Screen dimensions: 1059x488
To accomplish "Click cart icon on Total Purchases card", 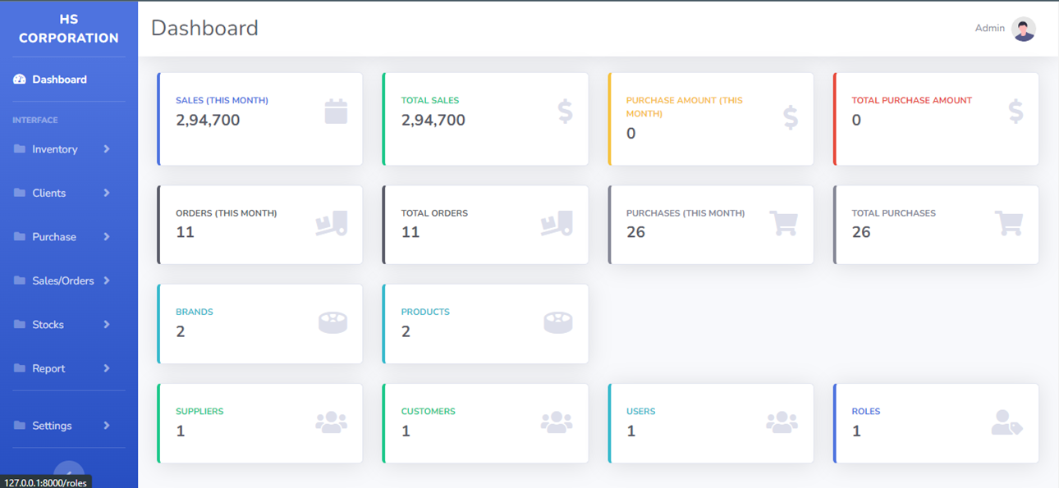I will tap(1009, 224).
